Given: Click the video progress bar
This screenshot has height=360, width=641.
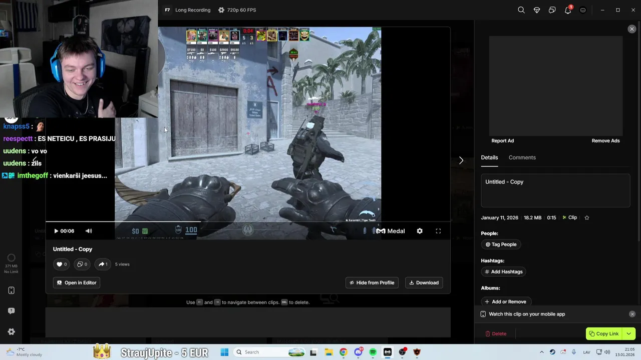Looking at the screenshot, I should [x=248, y=221].
